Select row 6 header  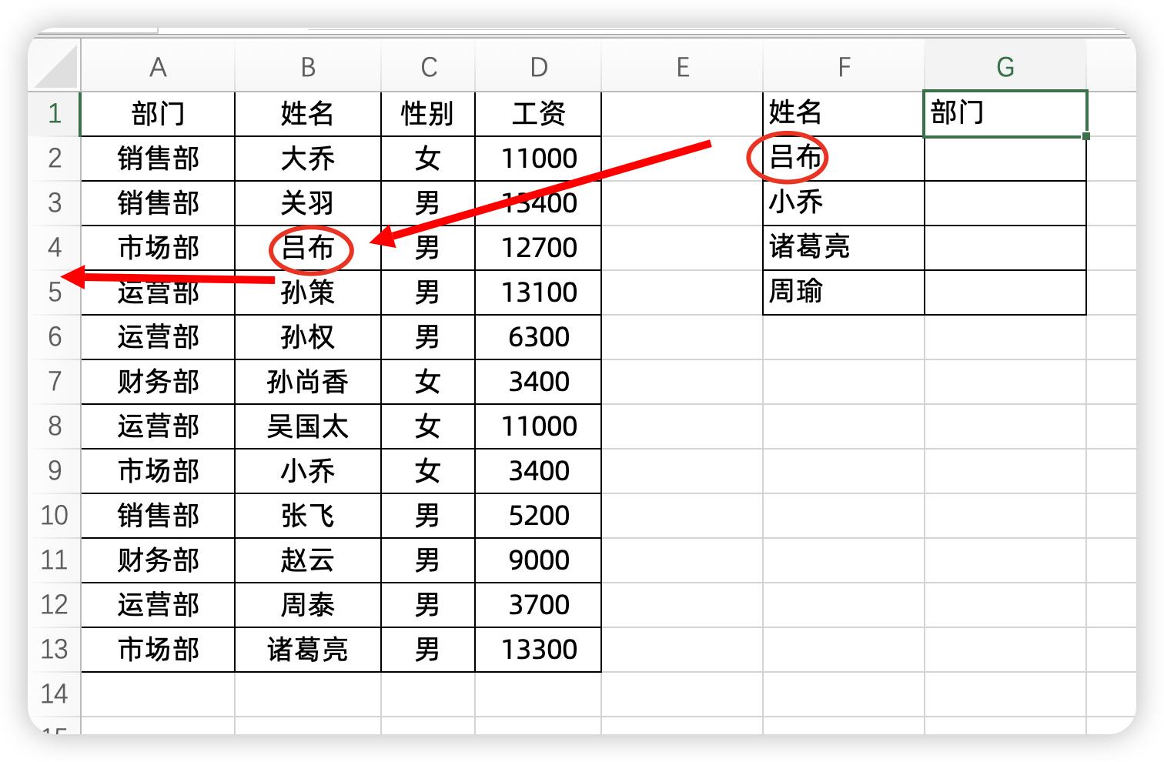55,337
